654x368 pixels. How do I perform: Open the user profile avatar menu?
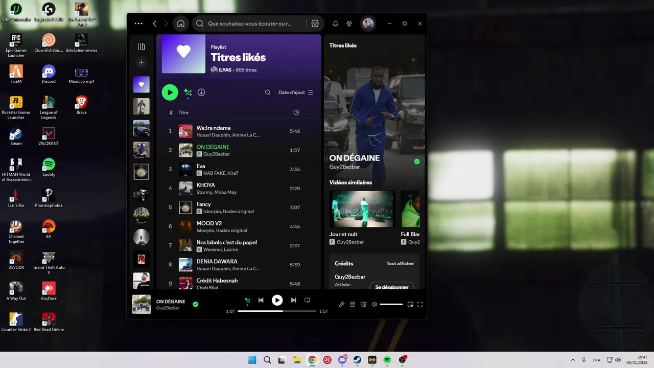[x=368, y=24]
